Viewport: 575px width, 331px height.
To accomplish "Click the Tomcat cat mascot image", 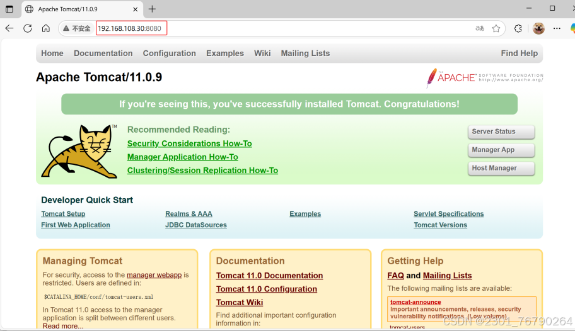I will 79,151.
